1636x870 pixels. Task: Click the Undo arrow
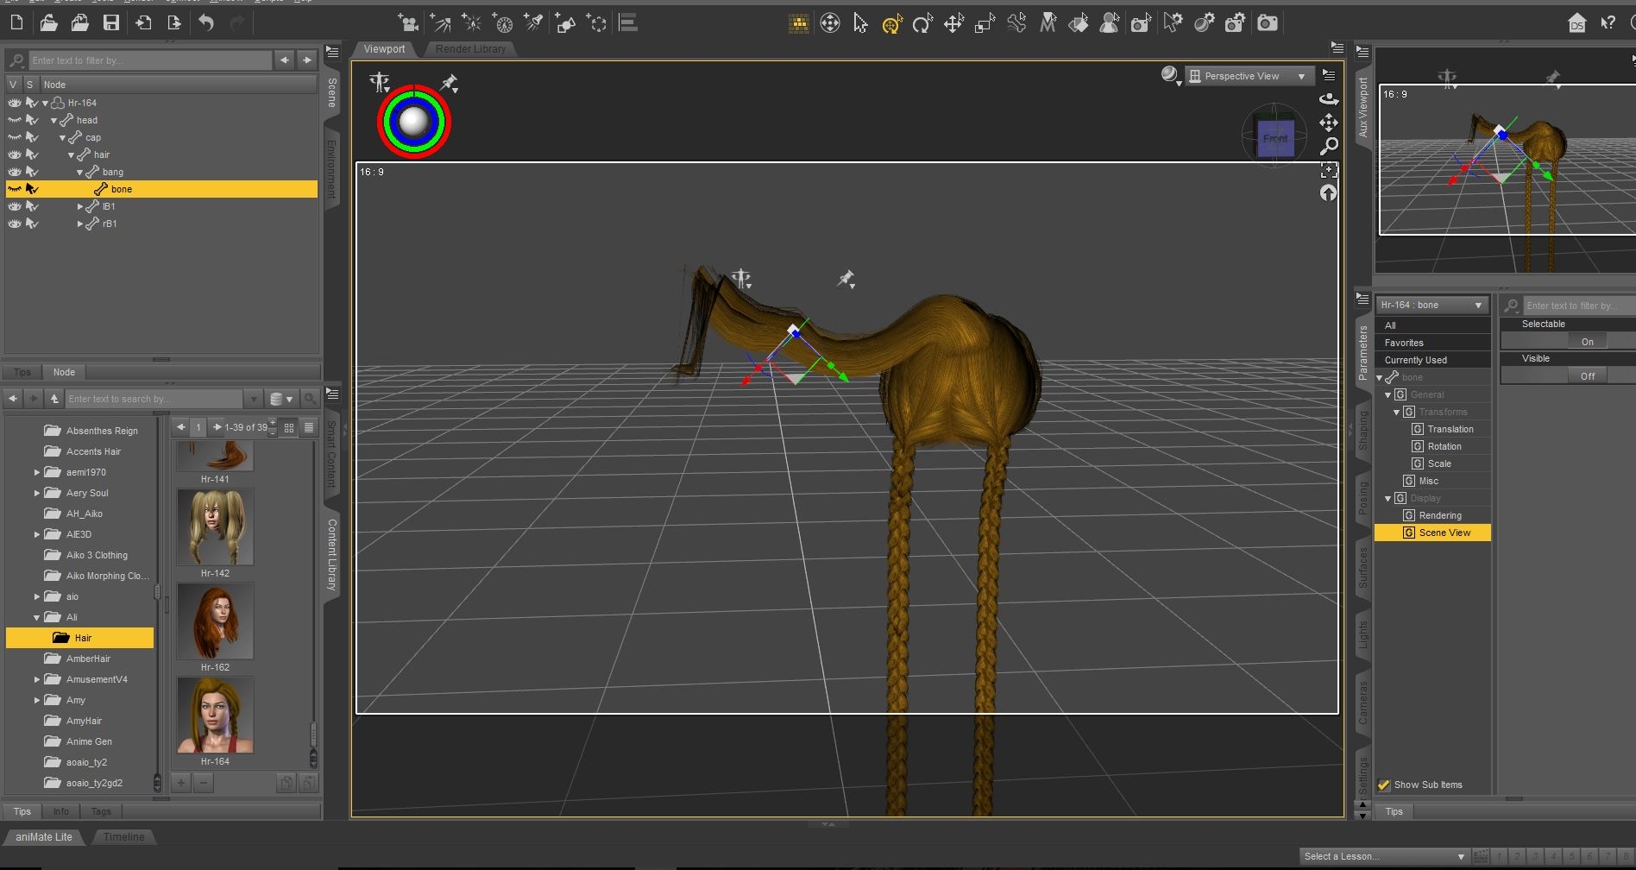[x=205, y=23]
